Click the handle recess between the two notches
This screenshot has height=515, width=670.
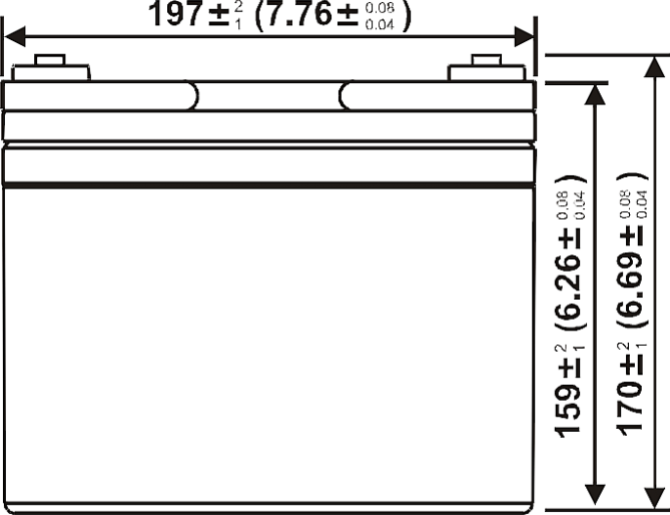click(x=270, y=96)
